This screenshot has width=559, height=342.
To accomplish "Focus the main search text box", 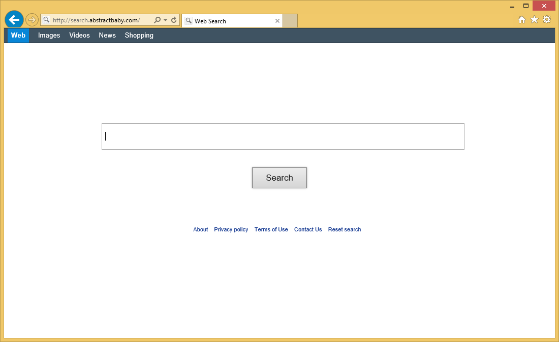I will click(283, 136).
